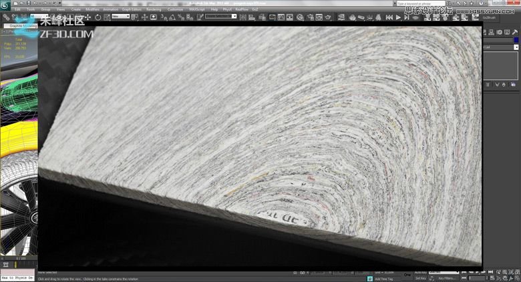Activate the Select and Scale tool
Screen dimensions: 521x282
click(107, 17)
